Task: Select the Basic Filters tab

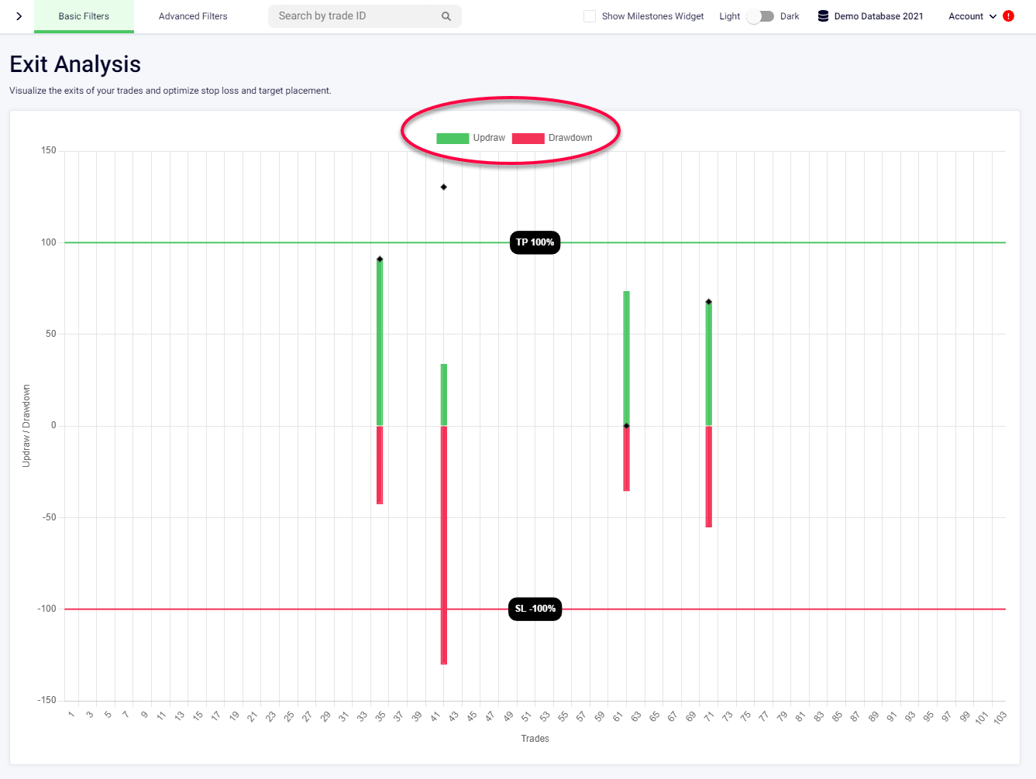Action: pyautogui.click(x=84, y=15)
